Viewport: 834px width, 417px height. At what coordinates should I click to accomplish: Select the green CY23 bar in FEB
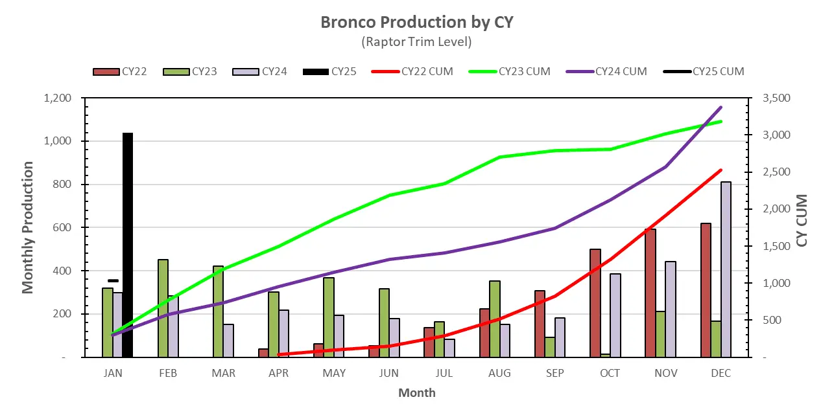[163, 308]
